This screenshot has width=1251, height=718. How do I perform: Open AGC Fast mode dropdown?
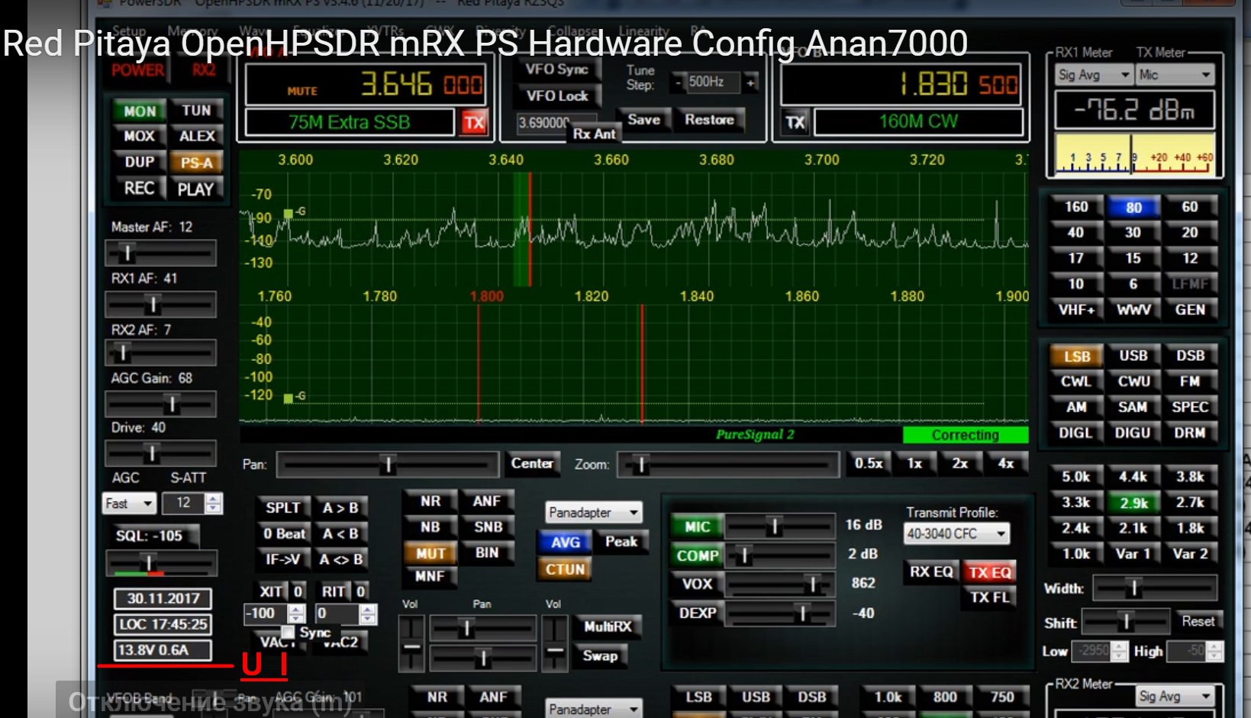(x=129, y=504)
